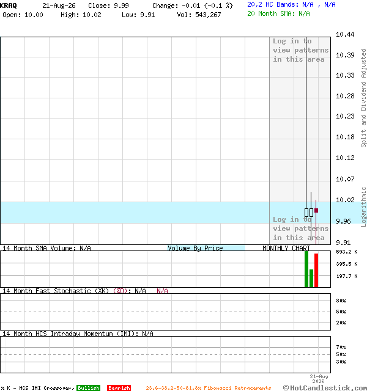The width and height of the screenshot is (367, 391).
Task: Click the Split and Dividend Adjusted label
Action: tap(363, 98)
